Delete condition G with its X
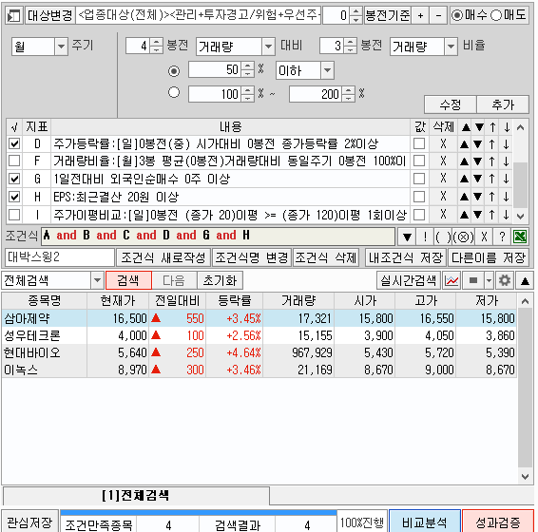 [443, 179]
